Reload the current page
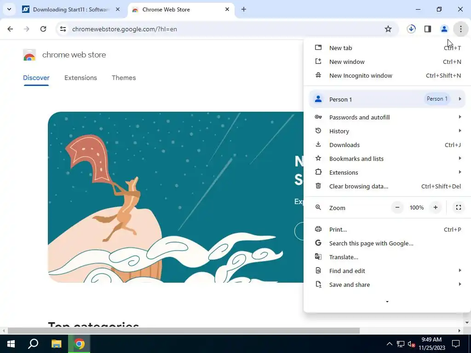The image size is (471, 353). pos(43,29)
